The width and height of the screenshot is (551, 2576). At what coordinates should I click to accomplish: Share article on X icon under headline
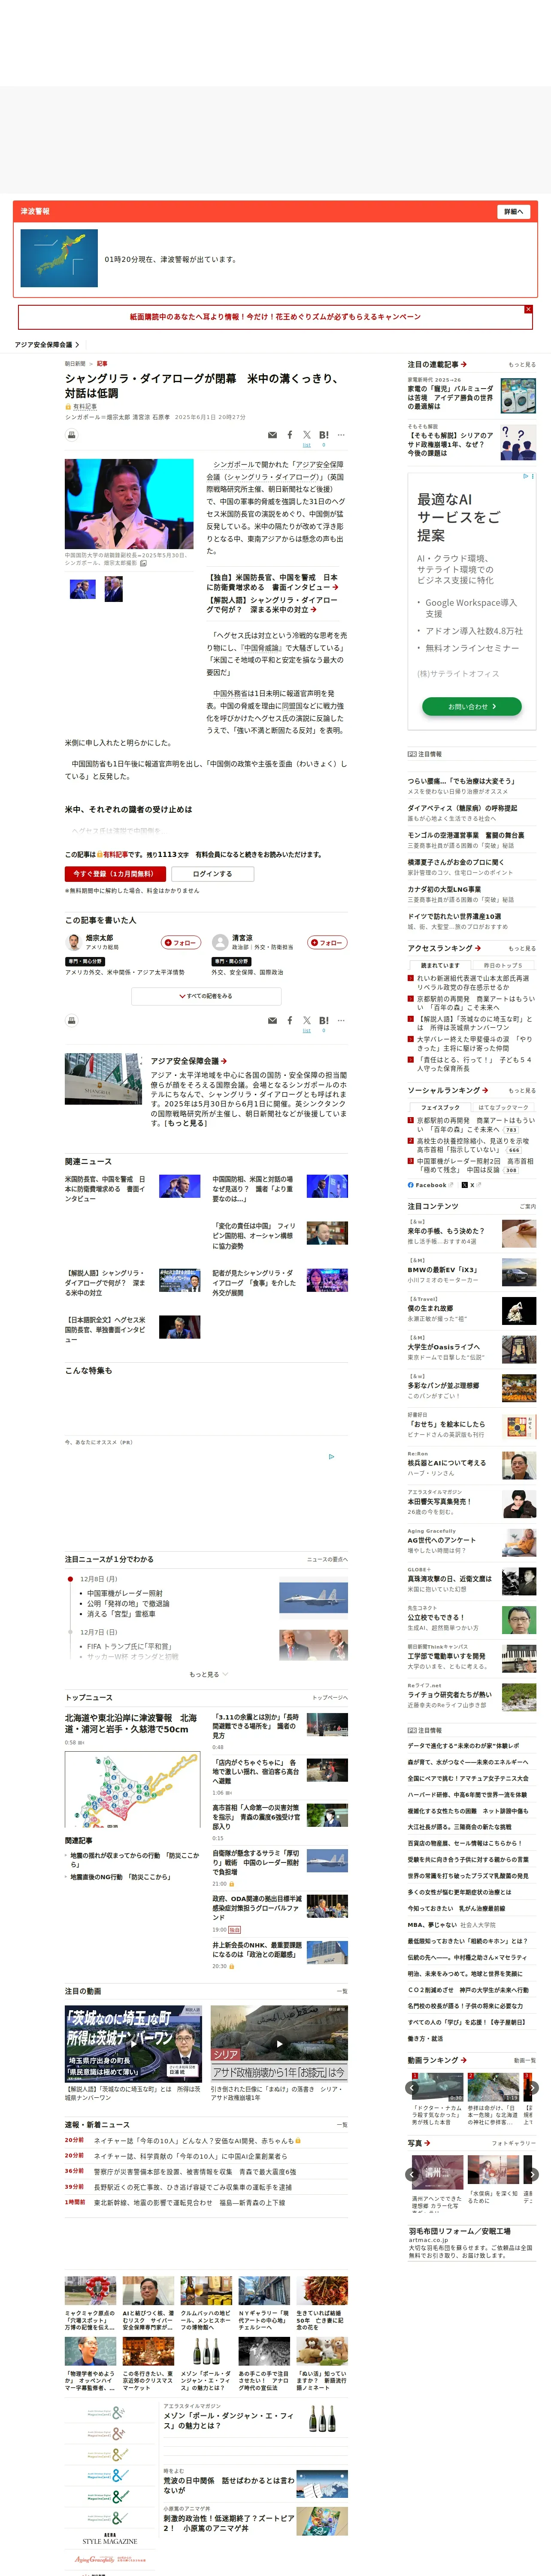pyautogui.click(x=307, y=435)
